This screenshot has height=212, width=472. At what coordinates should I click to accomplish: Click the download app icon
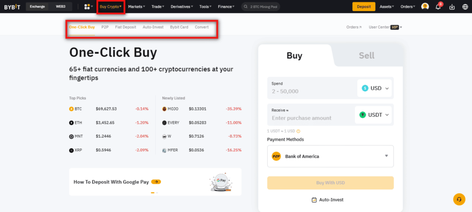(x=452, y=6)
